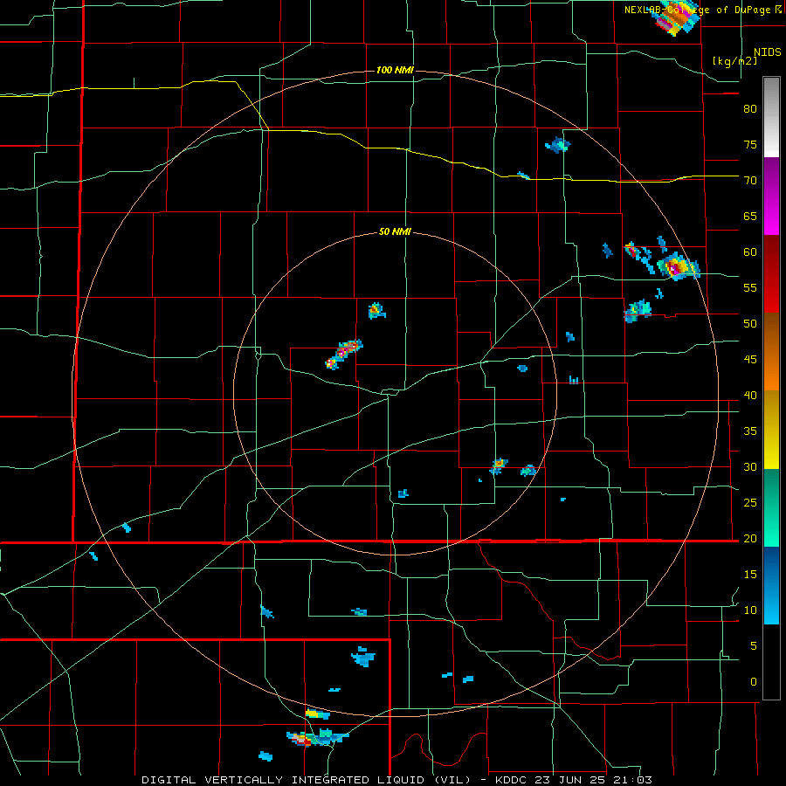Click the "75" value on the VIL scale
Viewport: 786px width, 786px height.
tap(750, 144)
